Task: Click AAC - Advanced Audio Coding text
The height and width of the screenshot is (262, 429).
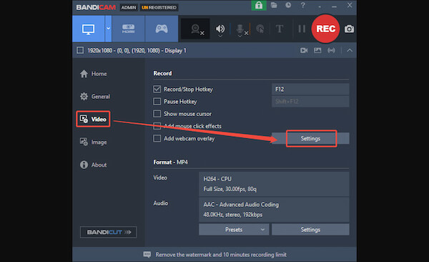Action: (x=241, y=205)
